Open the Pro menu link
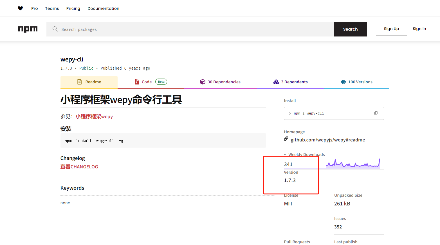 click(34, 8)
